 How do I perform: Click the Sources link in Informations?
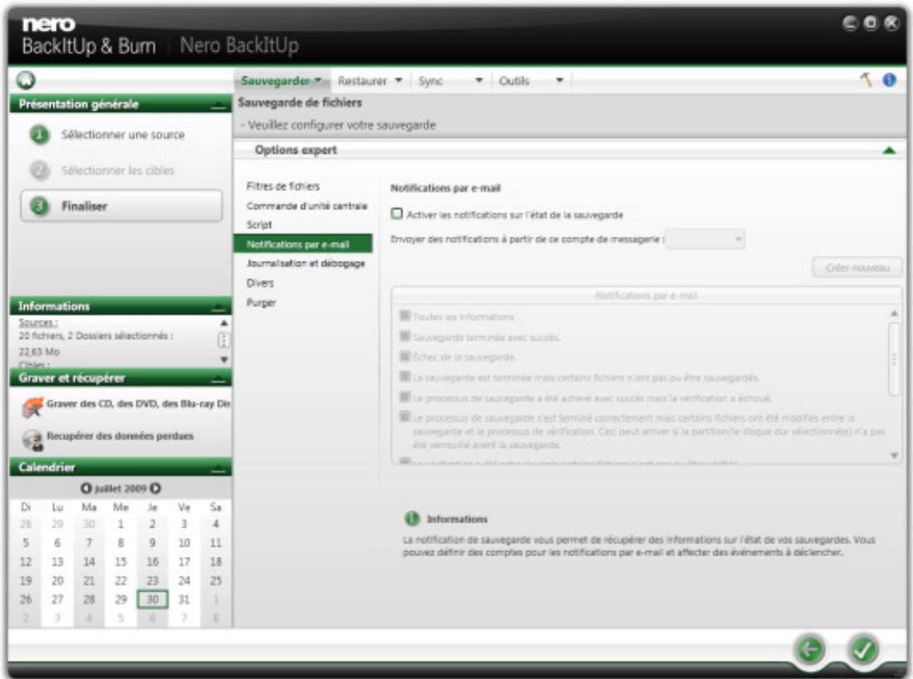38,323
